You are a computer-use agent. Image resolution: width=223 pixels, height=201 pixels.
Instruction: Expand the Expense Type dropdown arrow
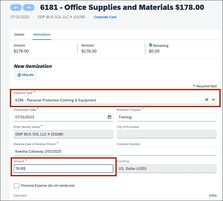coord(213,100)
